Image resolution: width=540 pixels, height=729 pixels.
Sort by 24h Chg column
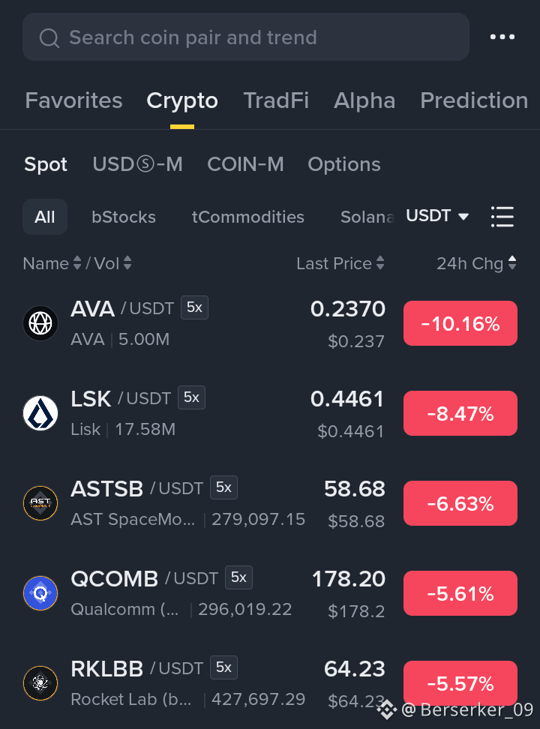coord(476,263)
